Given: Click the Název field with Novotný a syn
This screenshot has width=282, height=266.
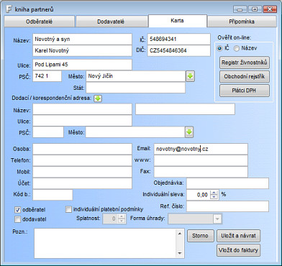Looking at the screenshot, I should pos(82,40).
